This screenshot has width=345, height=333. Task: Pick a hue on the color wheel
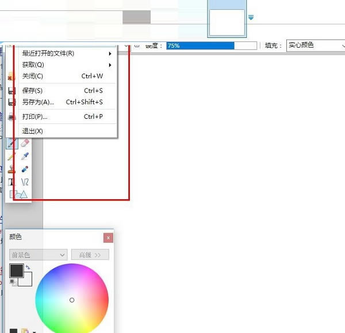tap(72, 300)
